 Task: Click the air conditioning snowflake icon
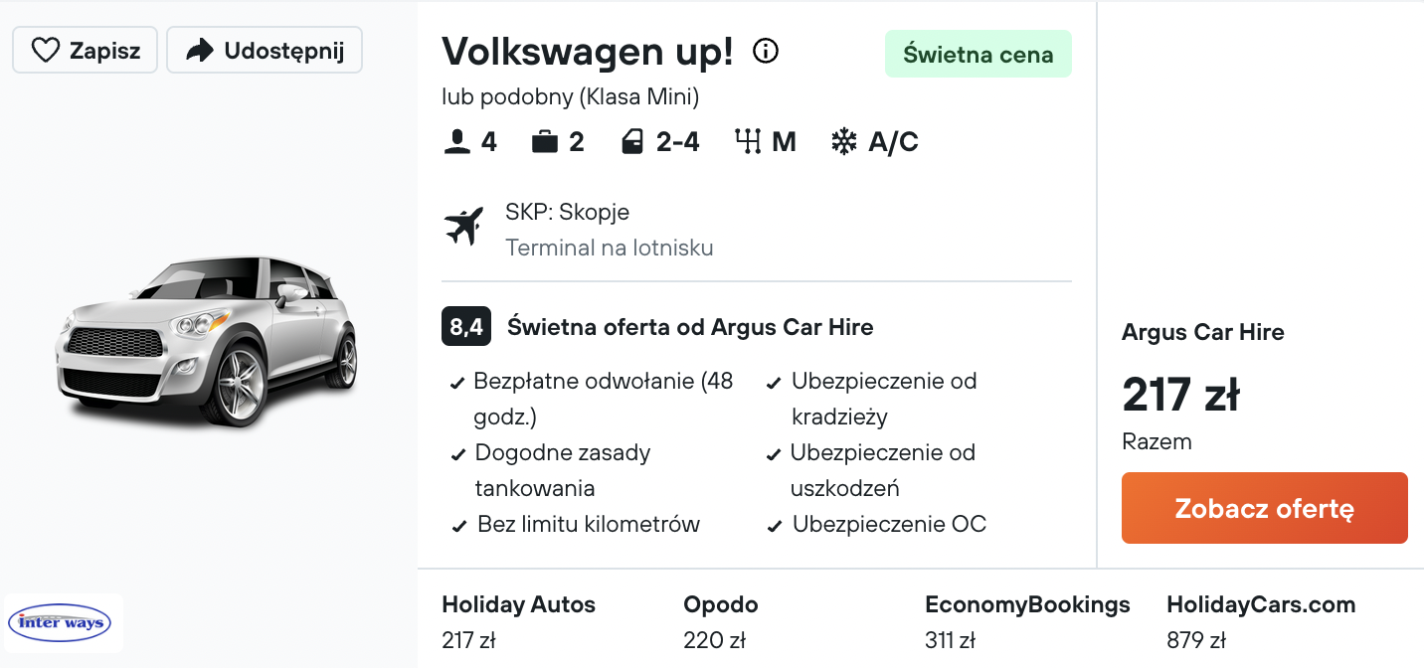(844, 143)
